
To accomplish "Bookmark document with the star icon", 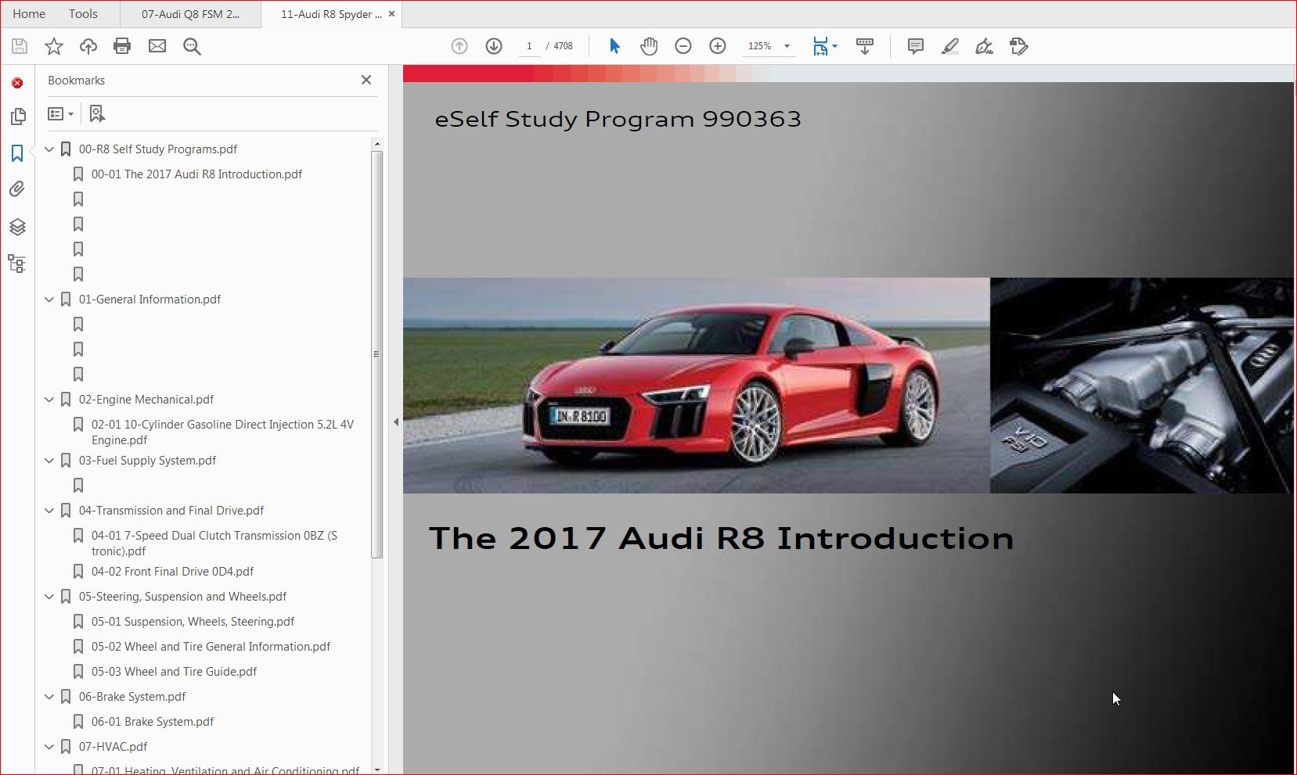I will coord(54,46).
